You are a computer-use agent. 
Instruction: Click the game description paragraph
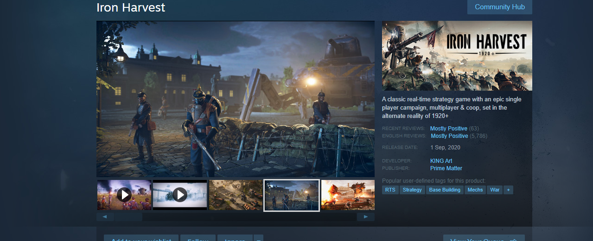tap(452, 108)
